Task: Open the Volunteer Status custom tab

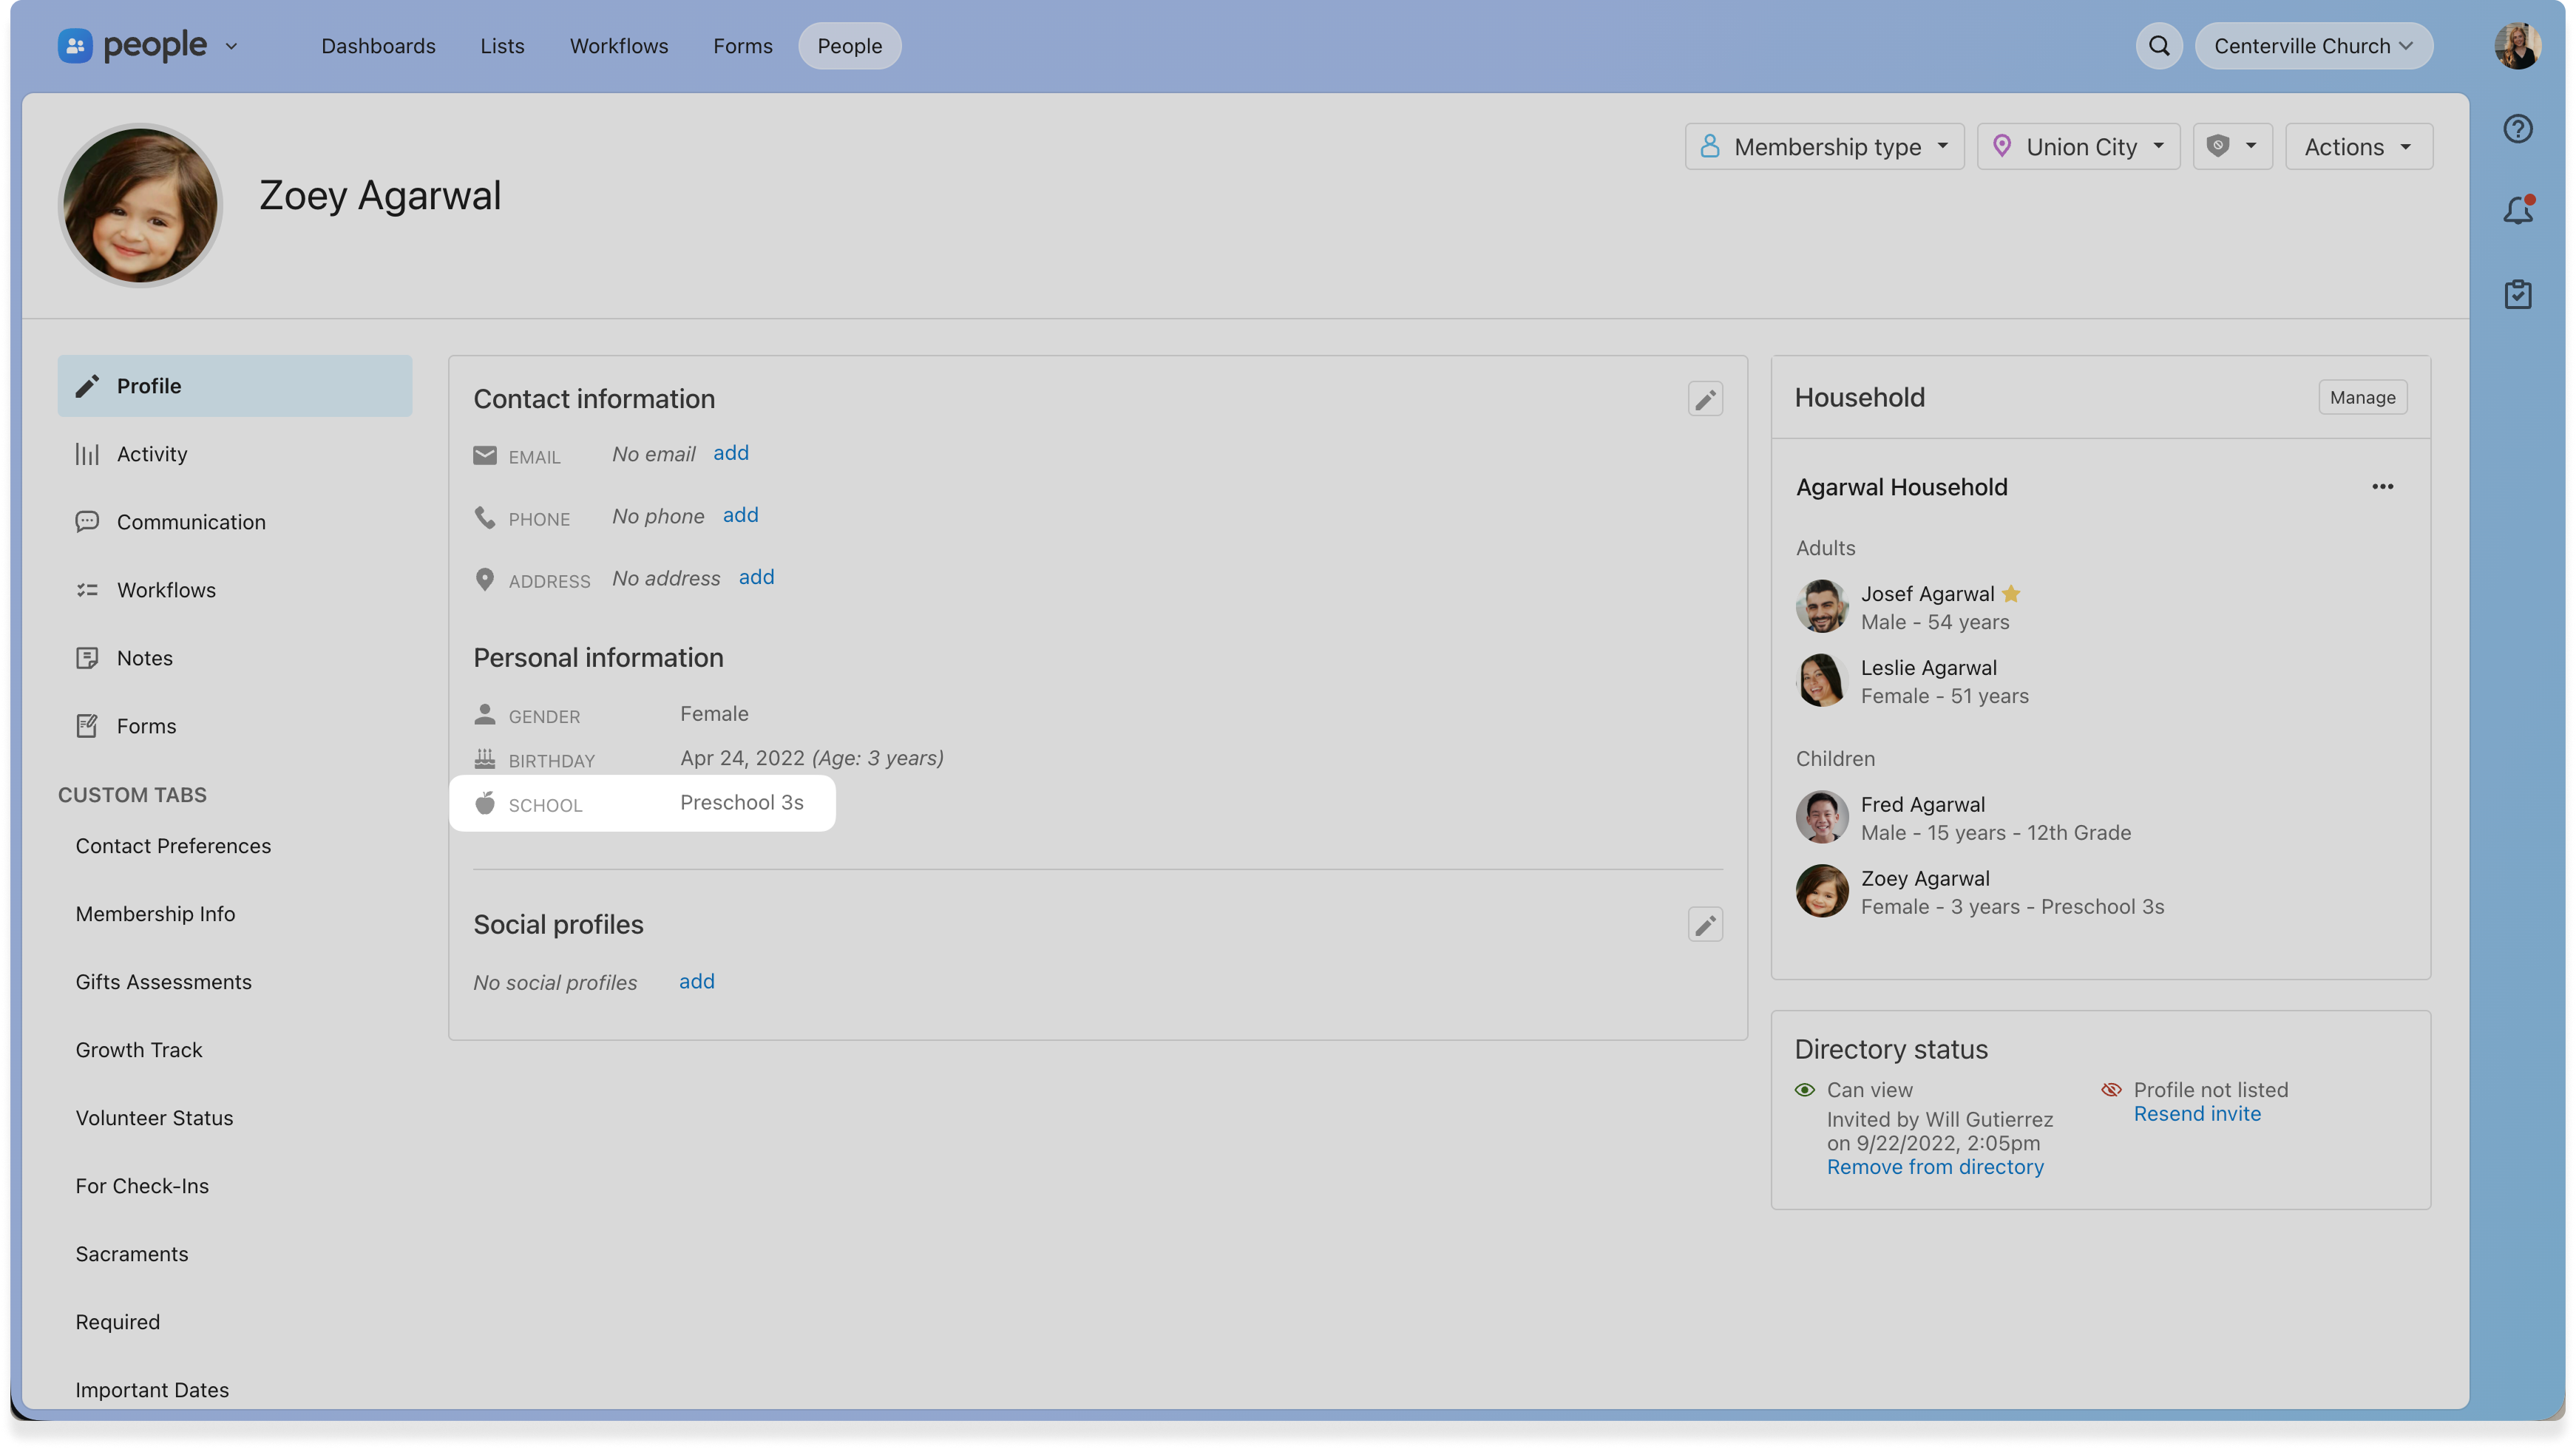Action: 154,1118
